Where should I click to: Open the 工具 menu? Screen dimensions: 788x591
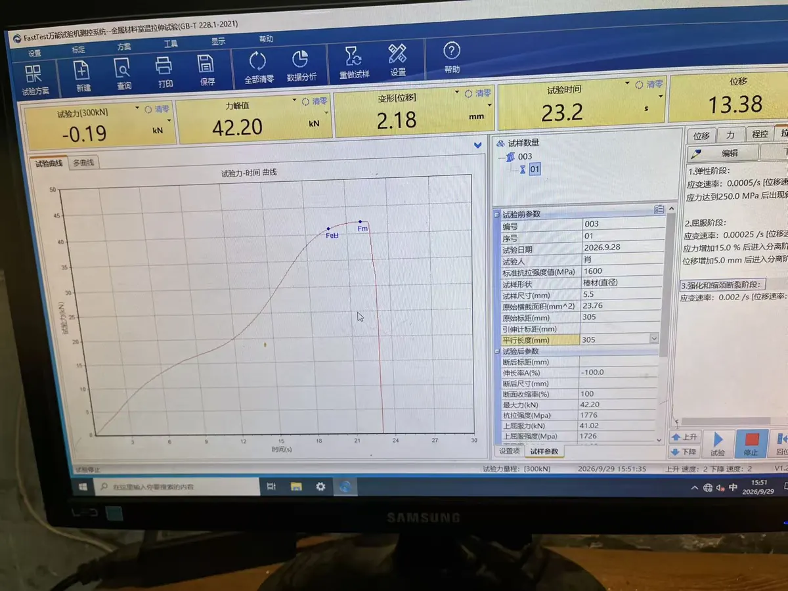(x=170, y=45)
